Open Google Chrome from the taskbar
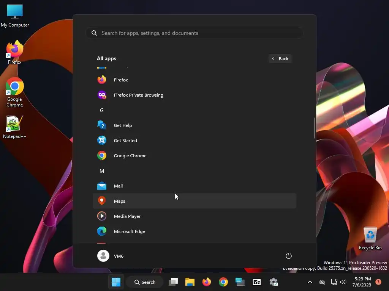This screenshot has width=389, height=291. tap(223, 282)
